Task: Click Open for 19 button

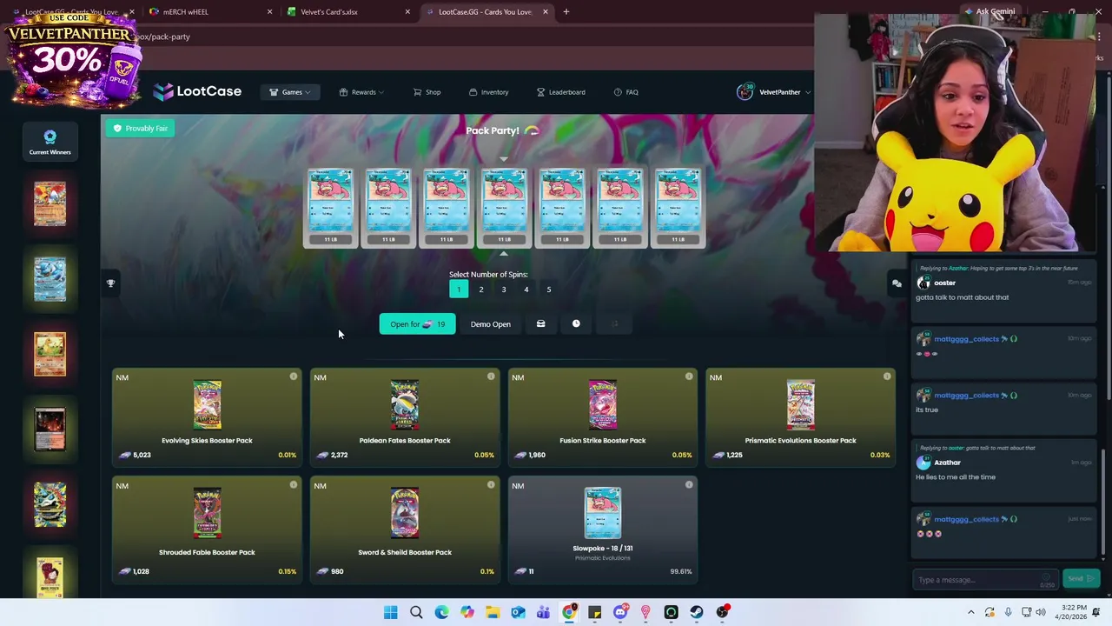Action: tap(417, 324)
